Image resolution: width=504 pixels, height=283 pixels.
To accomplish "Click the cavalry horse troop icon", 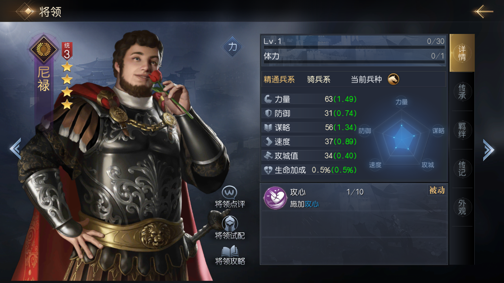I will [x=393, y=79].
